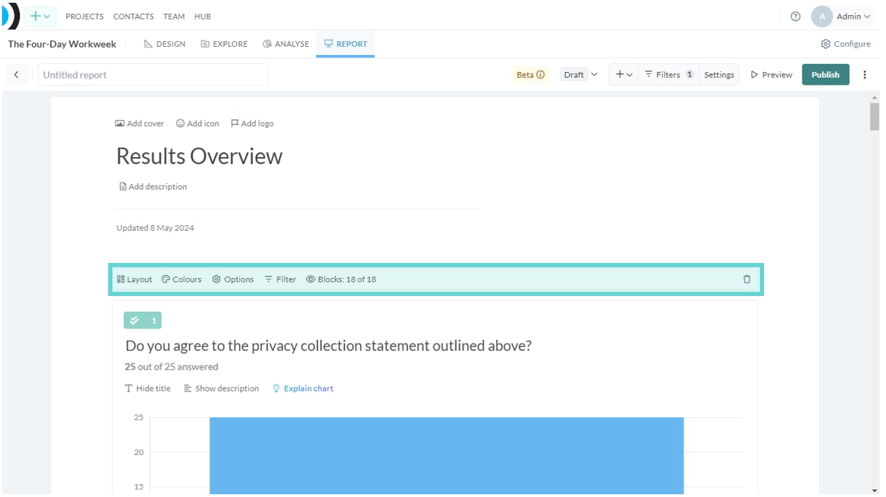The width and height of the screenshot is (886, 497).
Task: Click 25 out of 25 answered text
Action: (x=172, y=367)
